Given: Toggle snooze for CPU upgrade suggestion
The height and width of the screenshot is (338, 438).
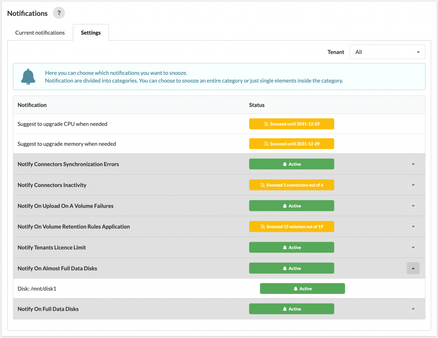Looking at the screenshot, I should [x=291, y=124].
